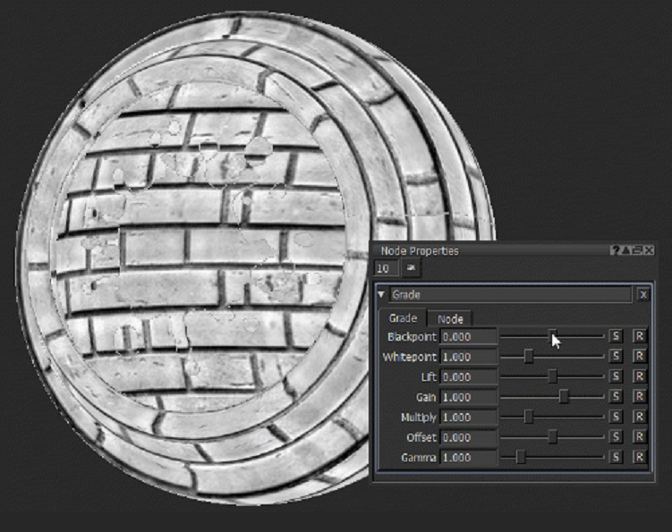Select the Grade tab
672x532 pixels.
pyautogui.click(x=402, y=318)
